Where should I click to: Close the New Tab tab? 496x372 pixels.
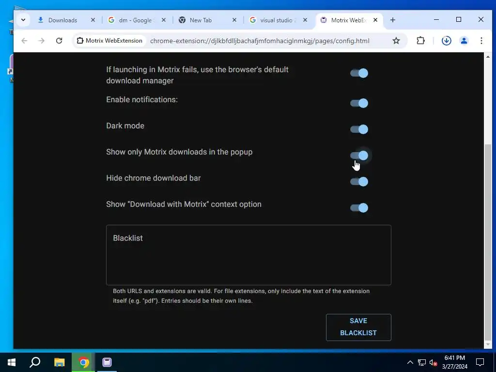click(x=234, y=20)
